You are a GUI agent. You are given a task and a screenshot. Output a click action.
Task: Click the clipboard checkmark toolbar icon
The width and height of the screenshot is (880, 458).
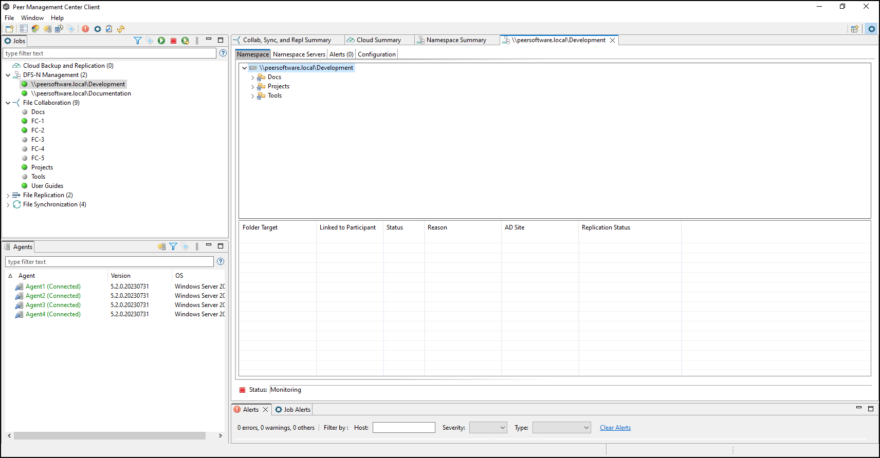coord(109,29)
